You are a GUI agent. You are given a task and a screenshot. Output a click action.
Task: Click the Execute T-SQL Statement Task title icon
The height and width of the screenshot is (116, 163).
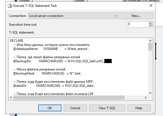click(10, 6)
